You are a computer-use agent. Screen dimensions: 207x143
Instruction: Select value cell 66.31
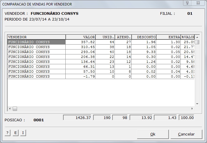(80, 67)
